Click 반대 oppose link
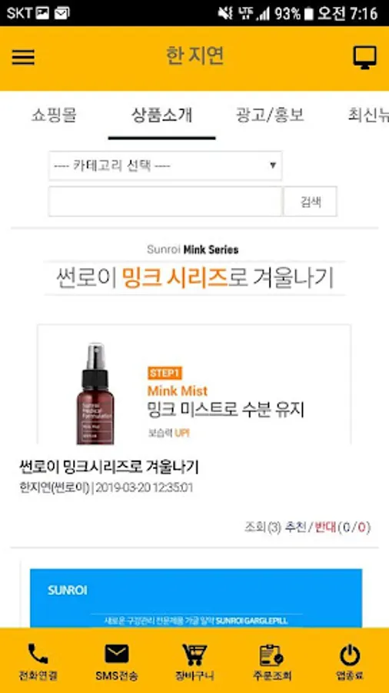 [325, 527]
